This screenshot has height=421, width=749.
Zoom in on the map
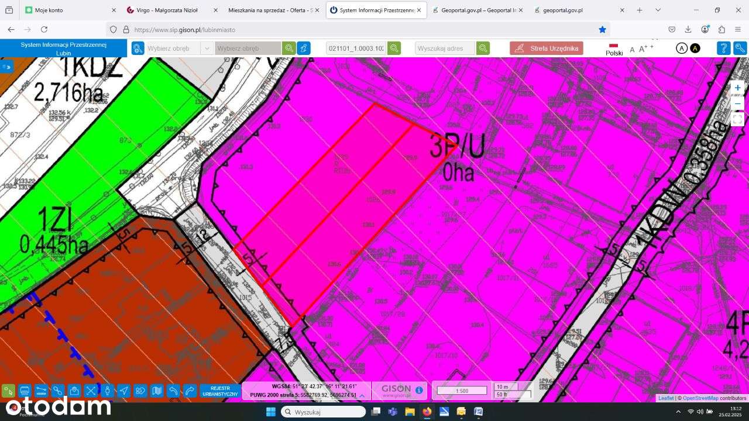coord(738,88)
